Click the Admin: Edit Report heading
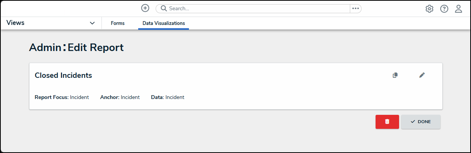Image resolution: width=471 pixels, height=153 pixels. point(76,48)
